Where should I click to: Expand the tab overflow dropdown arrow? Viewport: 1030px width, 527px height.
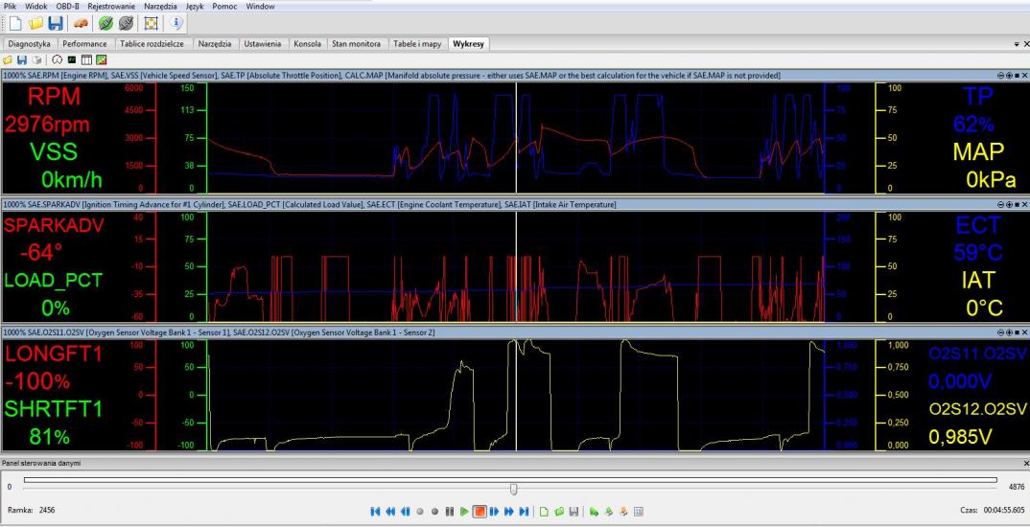(x=1016, y=44)
